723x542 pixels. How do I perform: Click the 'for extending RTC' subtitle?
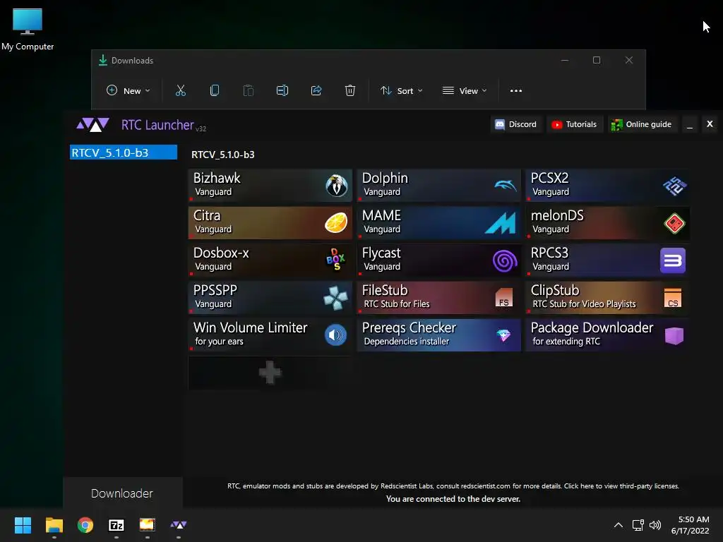pyautogui.click(x=566, y=342)
